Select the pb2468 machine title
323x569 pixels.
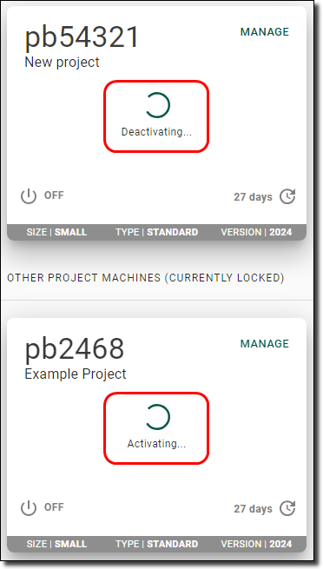75,348
